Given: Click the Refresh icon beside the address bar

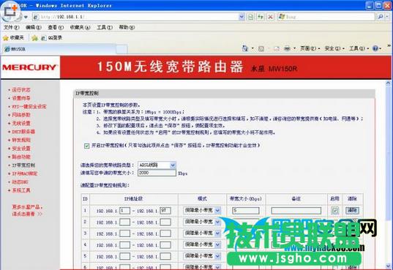Looking at the screenshot, I should tap(261, 17).
